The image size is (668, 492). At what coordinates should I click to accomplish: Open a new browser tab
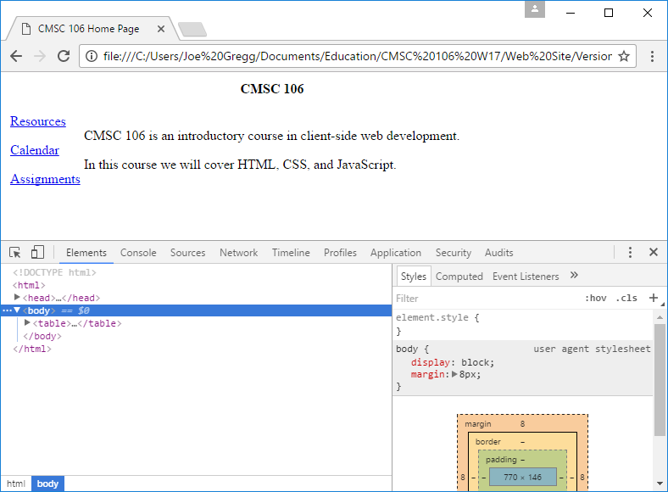click(192, 29)
